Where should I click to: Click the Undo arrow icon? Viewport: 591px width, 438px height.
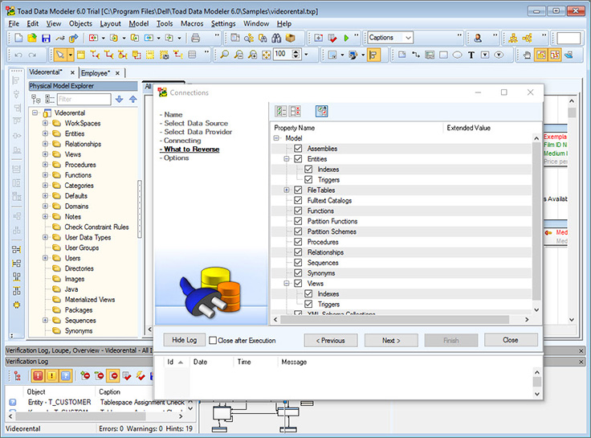(x=18, y=55)
